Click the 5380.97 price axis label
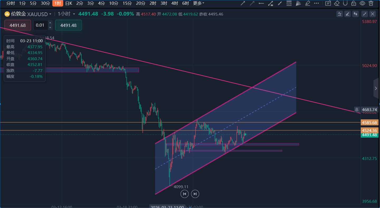 point(369,21)
